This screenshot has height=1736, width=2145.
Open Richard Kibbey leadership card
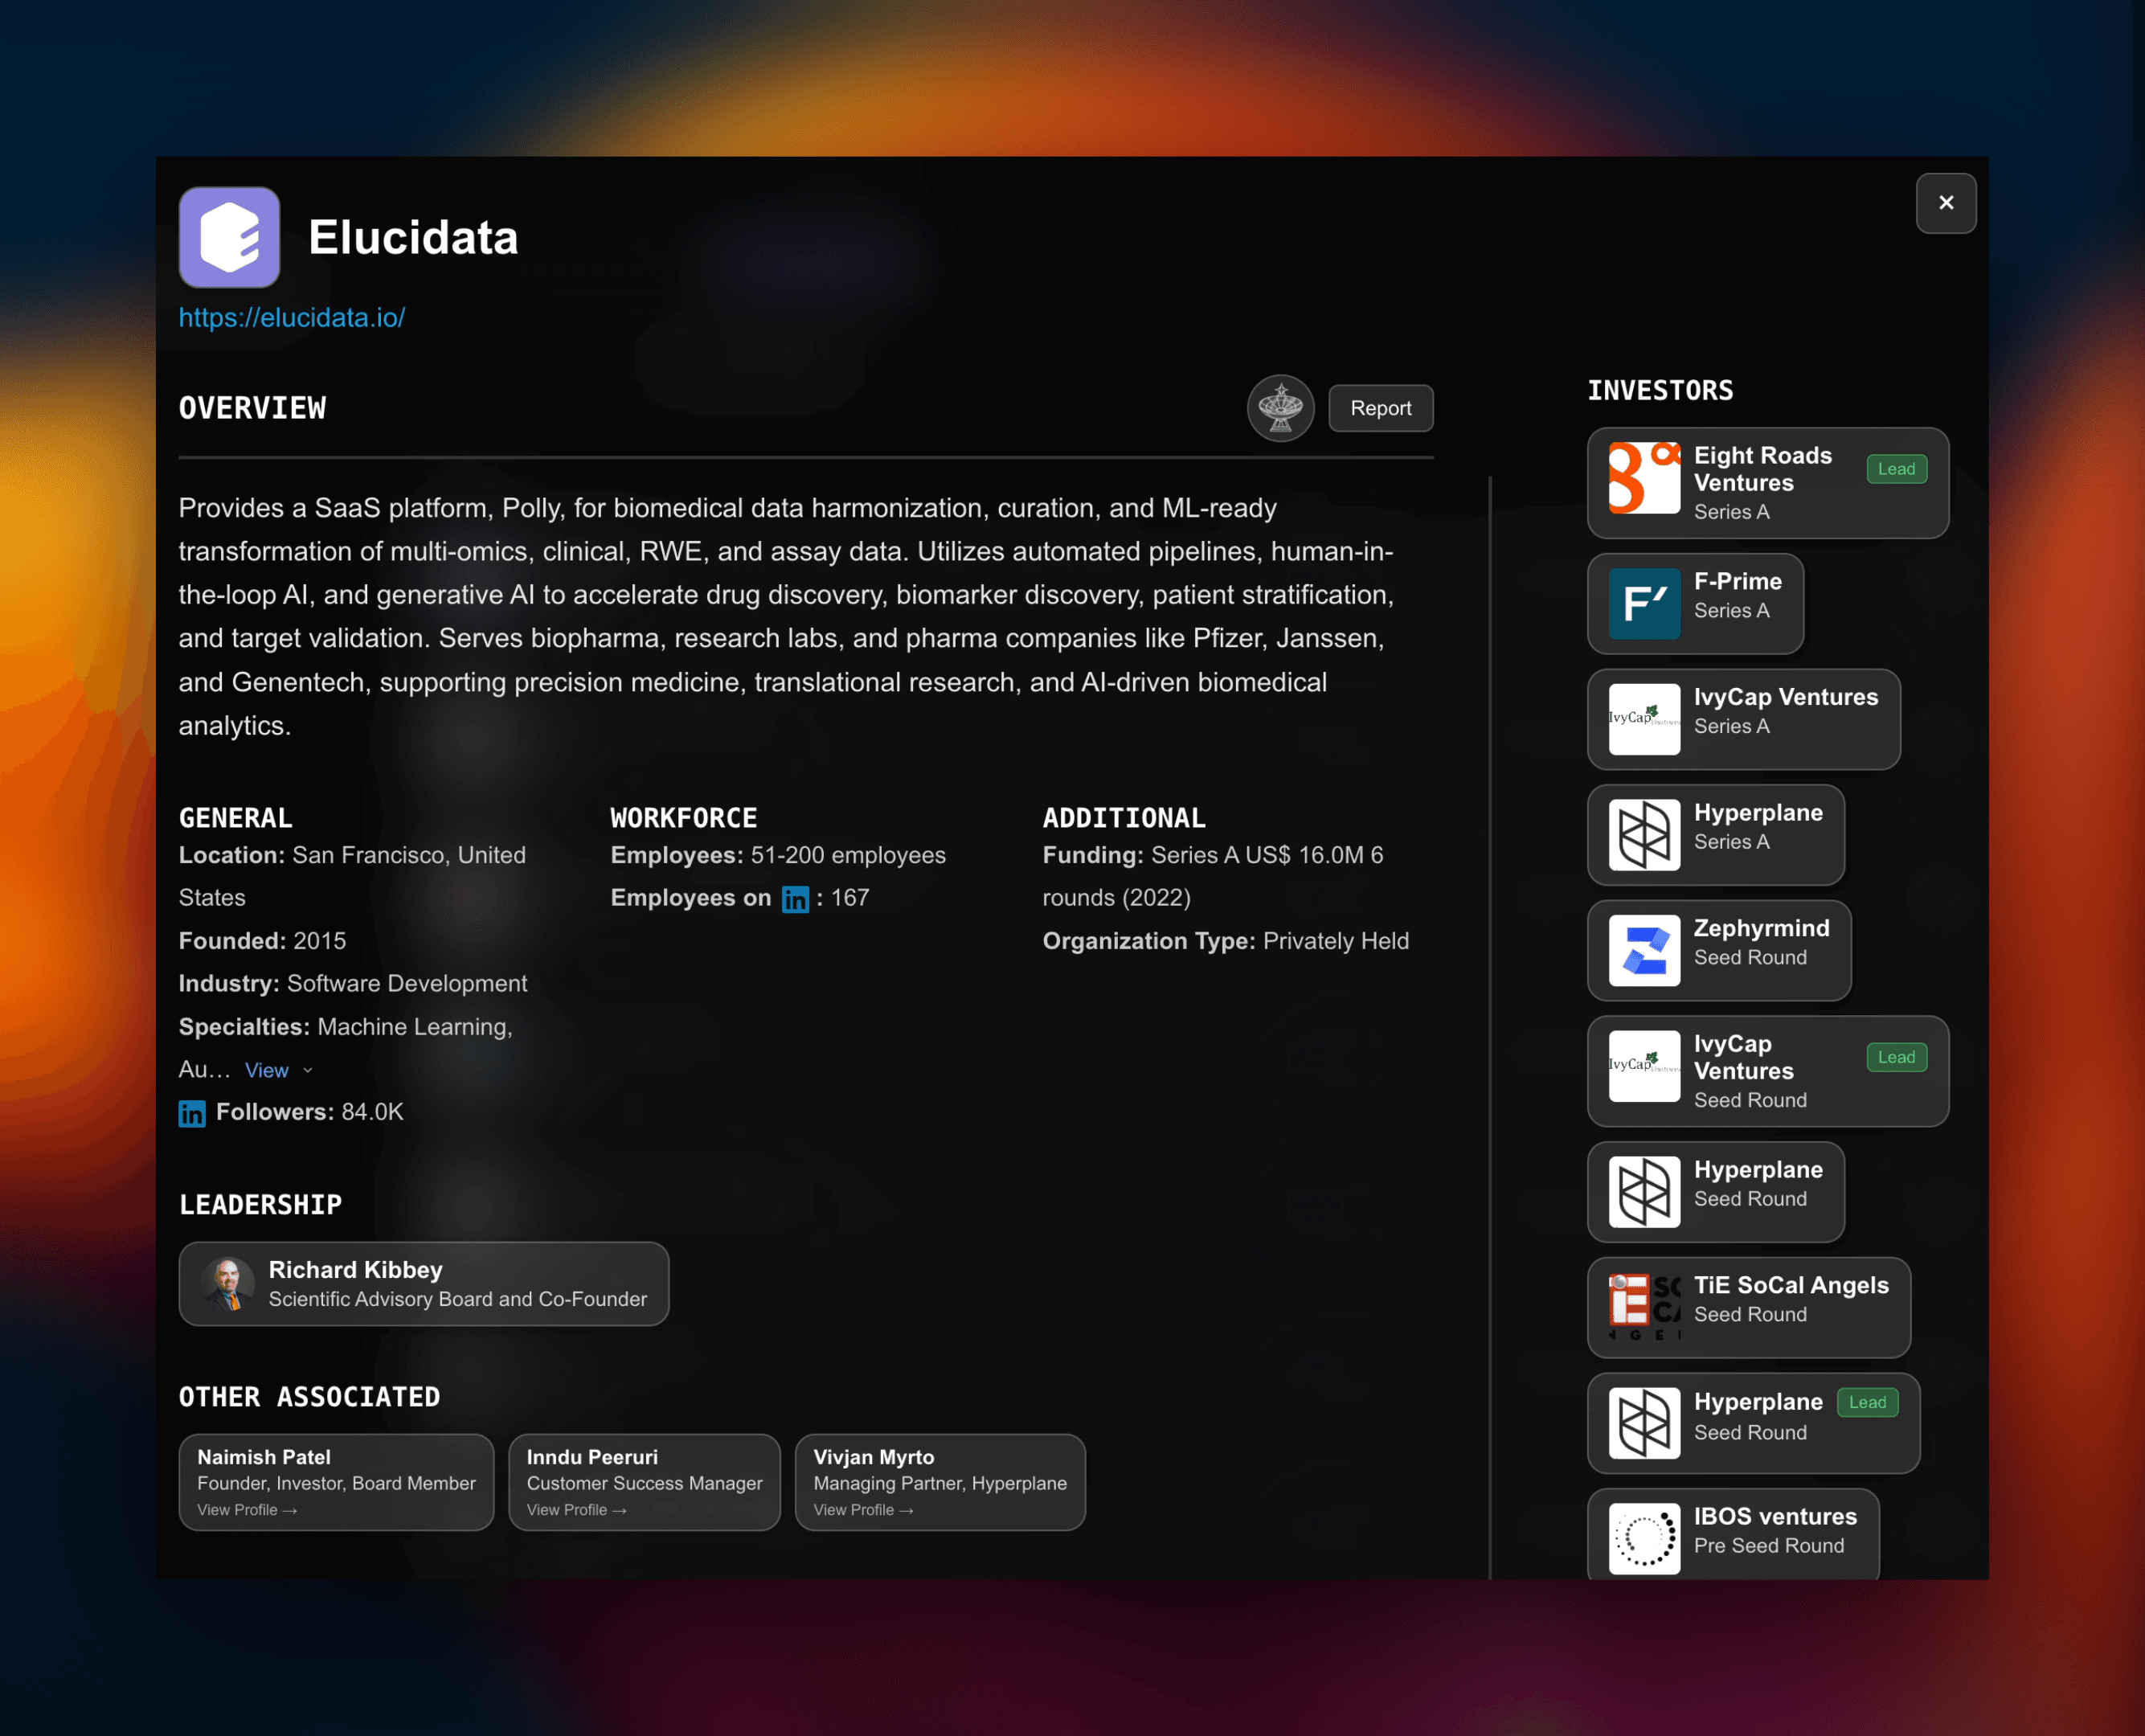tap(423, 1283)
